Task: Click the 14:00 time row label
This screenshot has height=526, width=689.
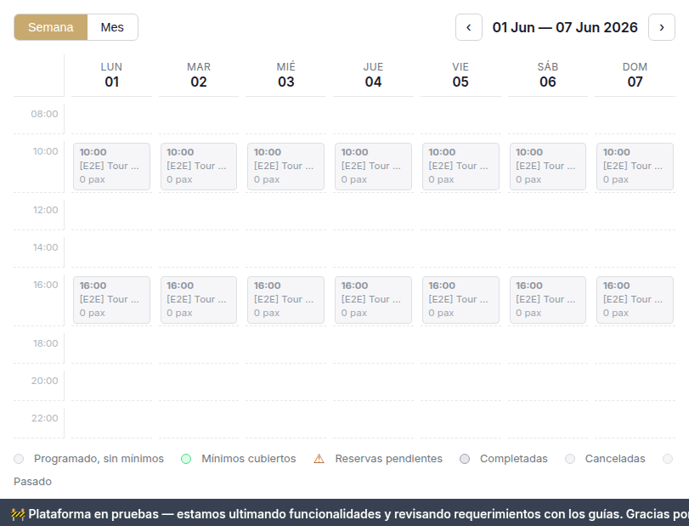Action: pyautogui.click(x=45, y=247)
